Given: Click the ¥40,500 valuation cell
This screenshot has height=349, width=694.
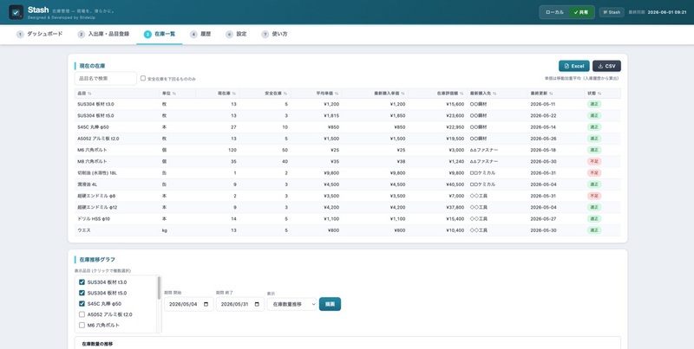Looking at the screenshot, I should click(x=455, y=184).
